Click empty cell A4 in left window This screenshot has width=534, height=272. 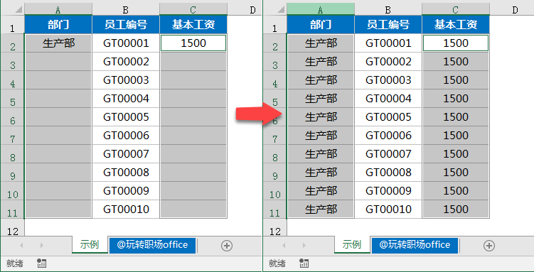(x=58, y=80)
